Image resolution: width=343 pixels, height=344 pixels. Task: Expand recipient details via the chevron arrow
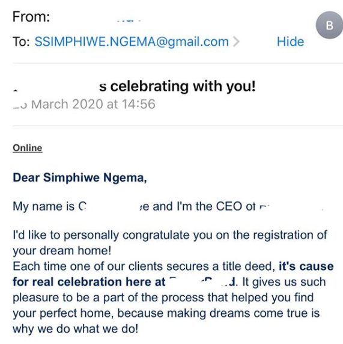(x=236, y=41)
